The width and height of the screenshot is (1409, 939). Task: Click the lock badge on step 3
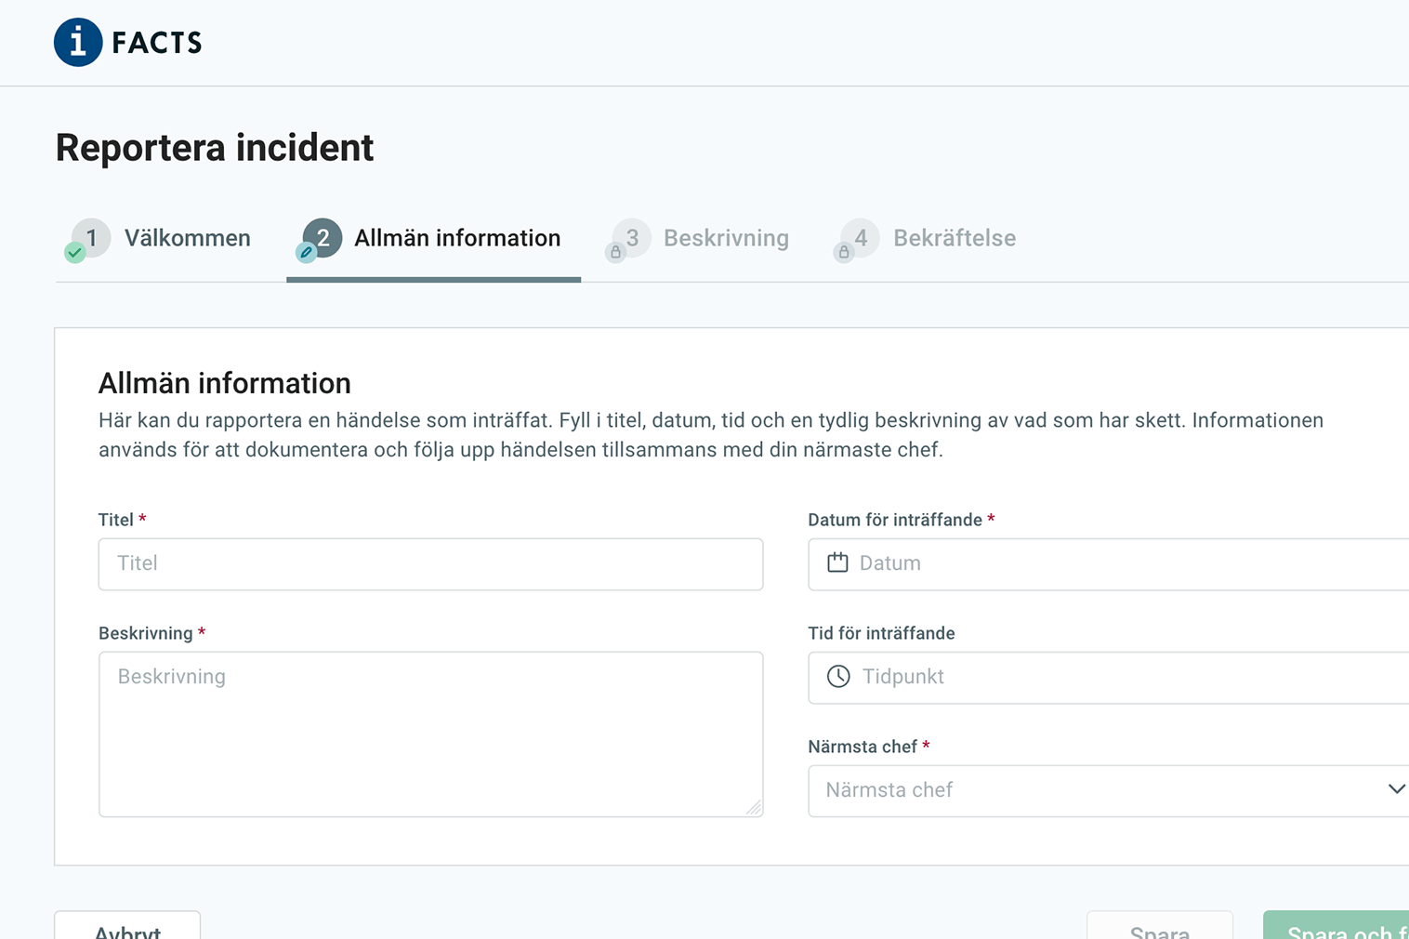(615, 252)
